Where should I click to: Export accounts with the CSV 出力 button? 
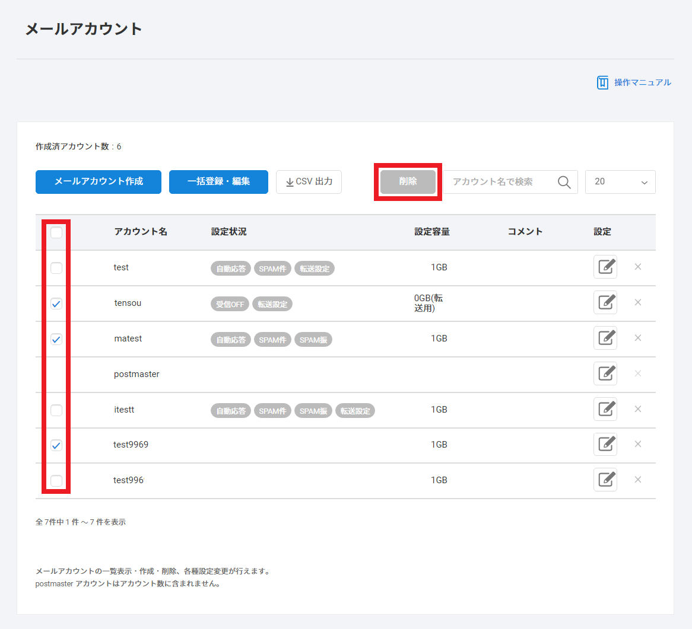click(x=309, y=182)
